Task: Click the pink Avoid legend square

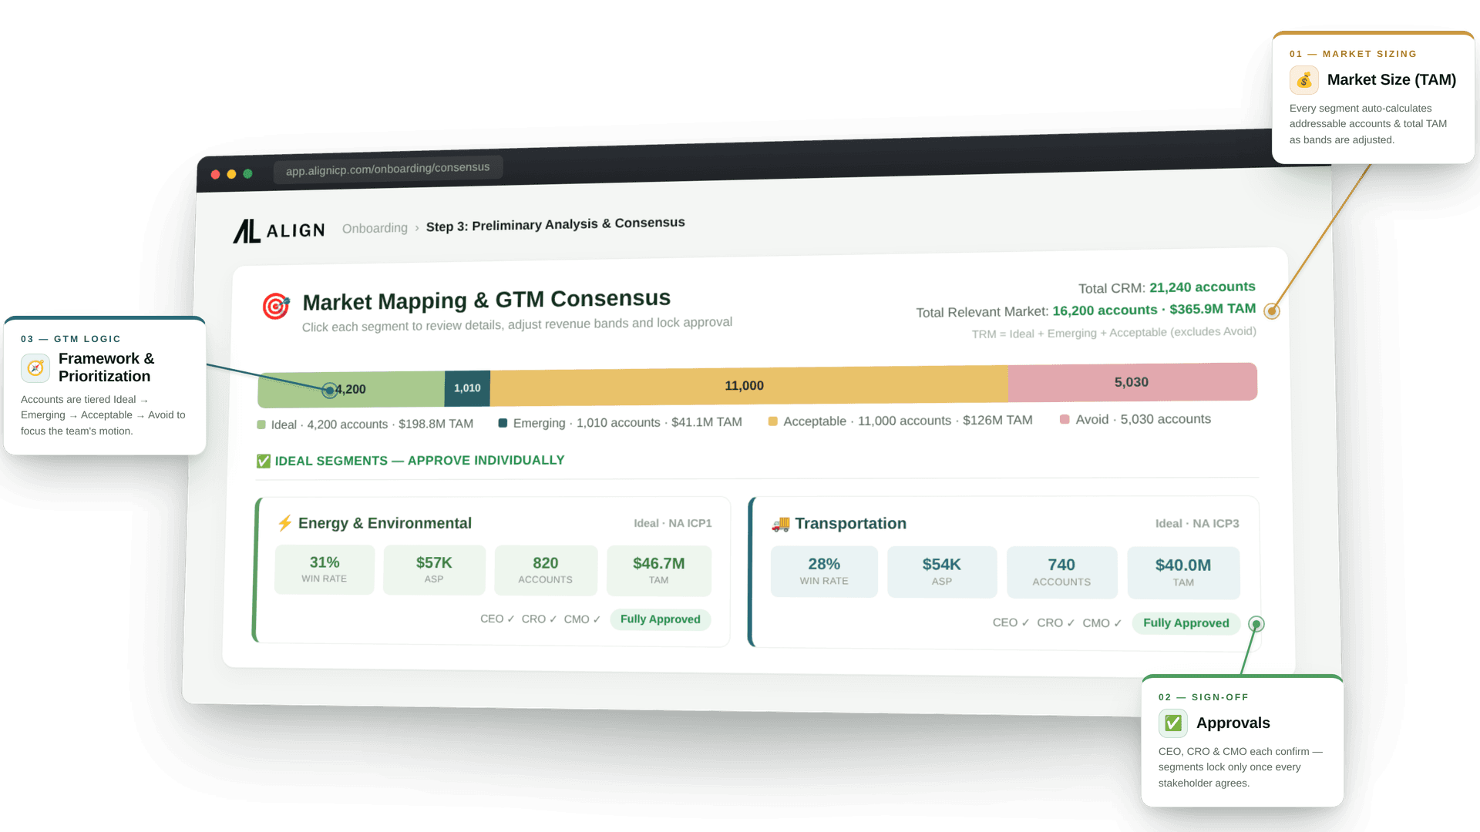Action: (1065, 419)
